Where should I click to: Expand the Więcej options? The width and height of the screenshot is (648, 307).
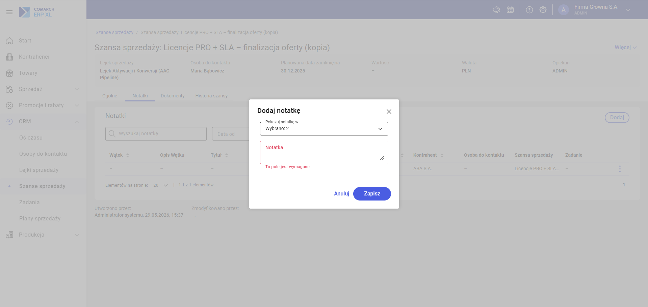626,48
